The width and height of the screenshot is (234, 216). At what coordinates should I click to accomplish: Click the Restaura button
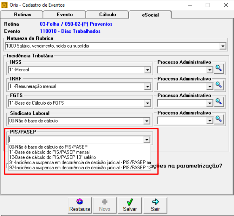(x=80, y=206)
